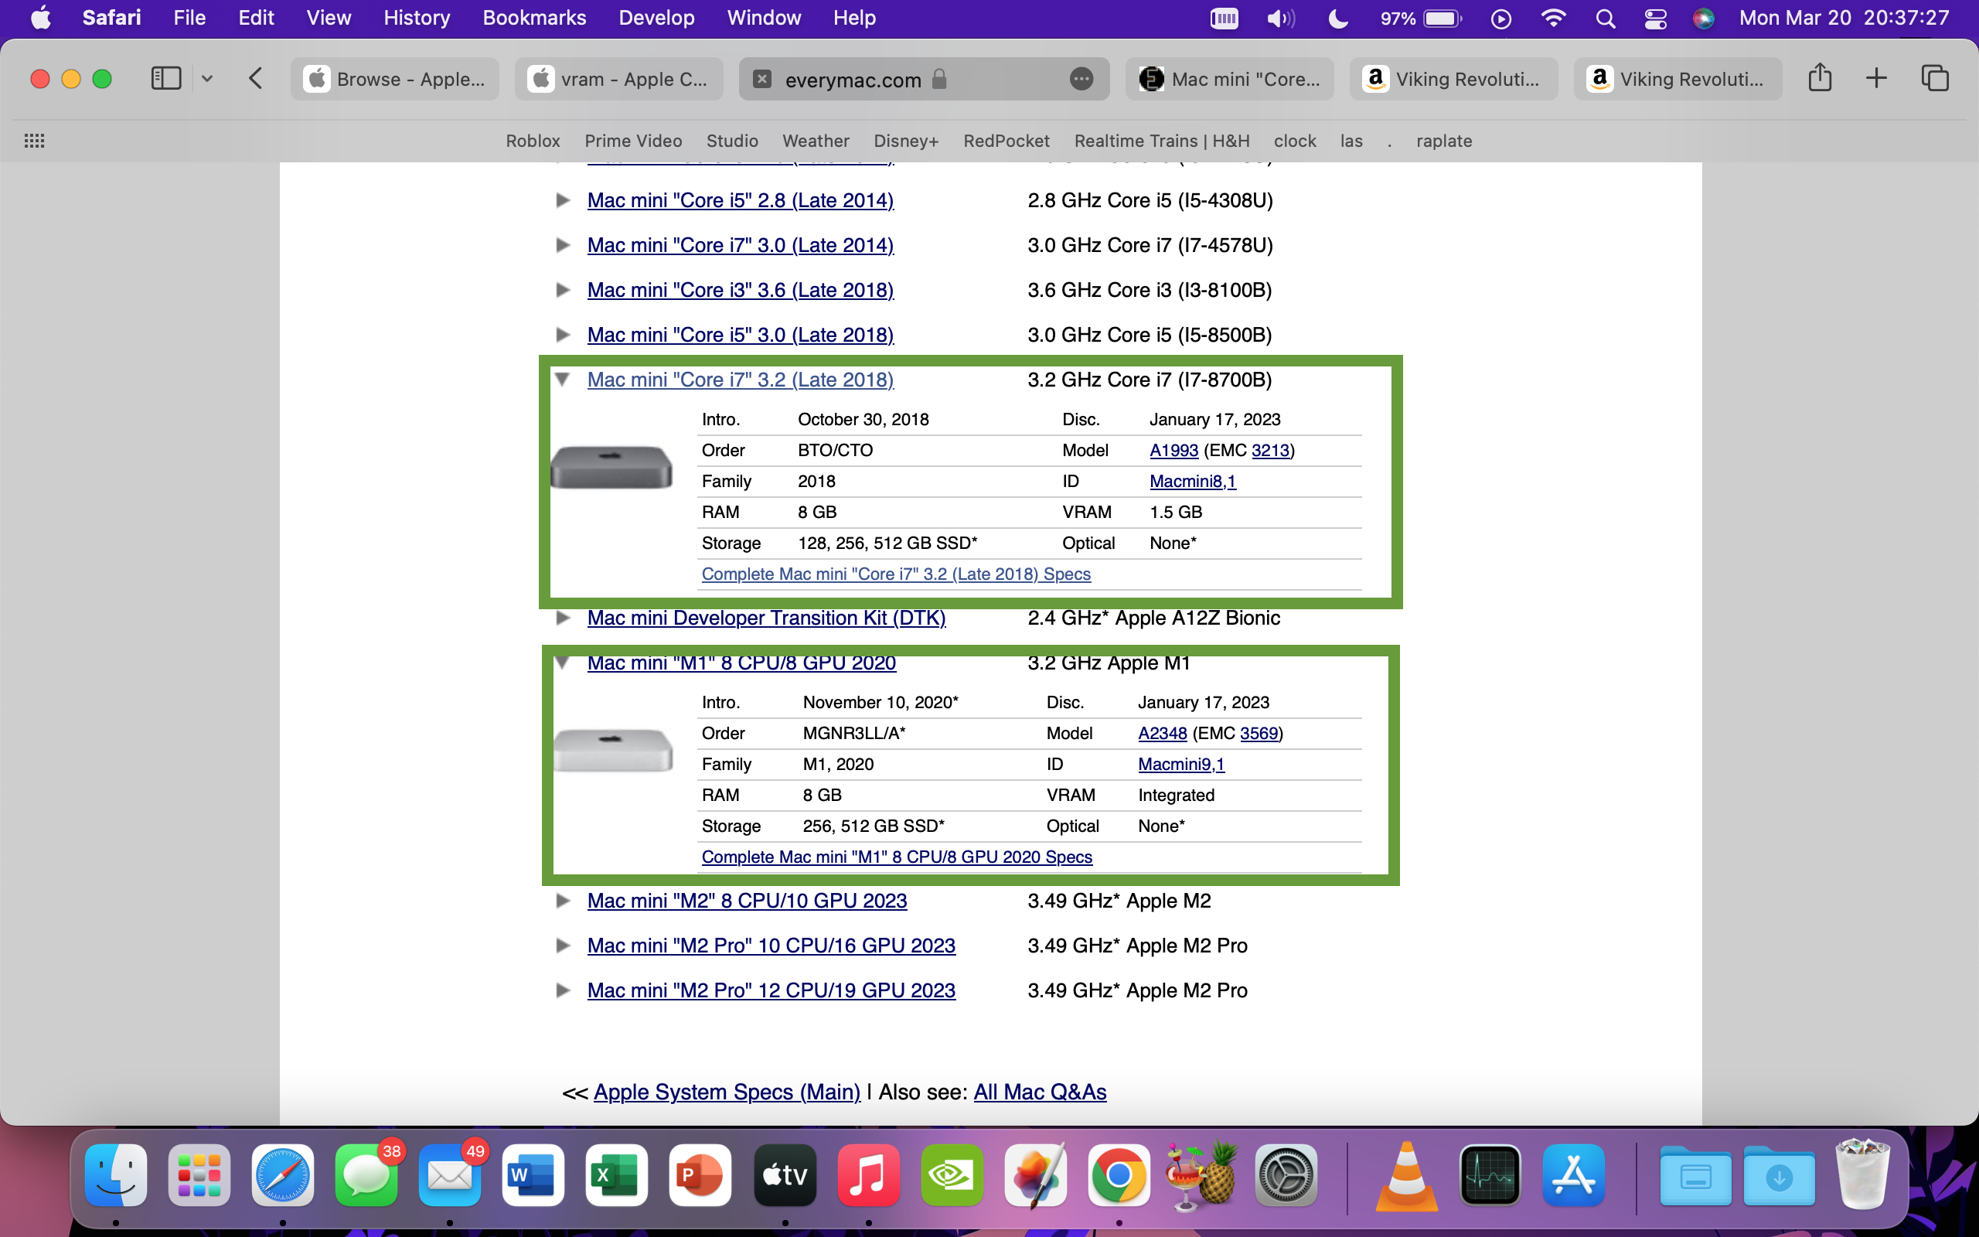
Task: Expand the Mac mini M2 8 CPU/10 GPU 2023 entry
Action: coord(563,901)
